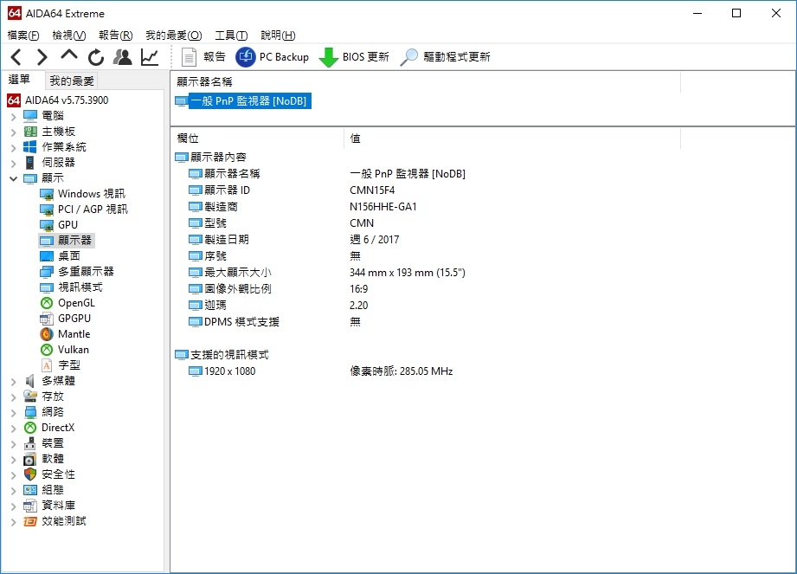Screen dimensions: 797x574
Task: Select the 顯示器 tree item
Action: (x=66, y=240)
